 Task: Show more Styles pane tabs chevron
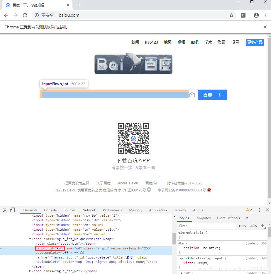click(x=247, y=218)
